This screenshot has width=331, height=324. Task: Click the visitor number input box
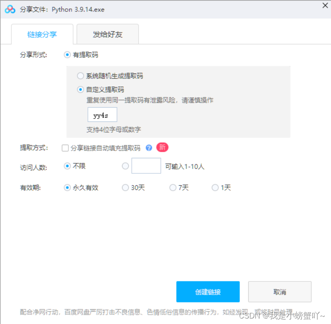[x=146, y=166]
